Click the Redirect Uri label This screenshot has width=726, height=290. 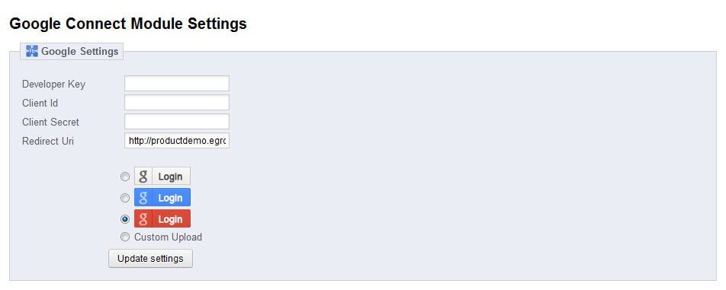(48, 141)
